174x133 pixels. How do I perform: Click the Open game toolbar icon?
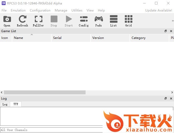click(7, 21)
